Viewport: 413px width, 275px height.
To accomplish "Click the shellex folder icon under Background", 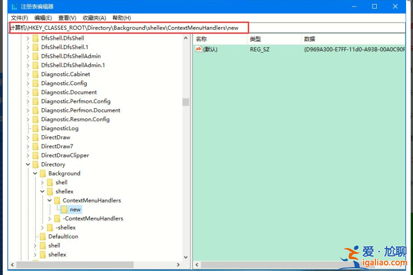I will click(x=50, y=191).
